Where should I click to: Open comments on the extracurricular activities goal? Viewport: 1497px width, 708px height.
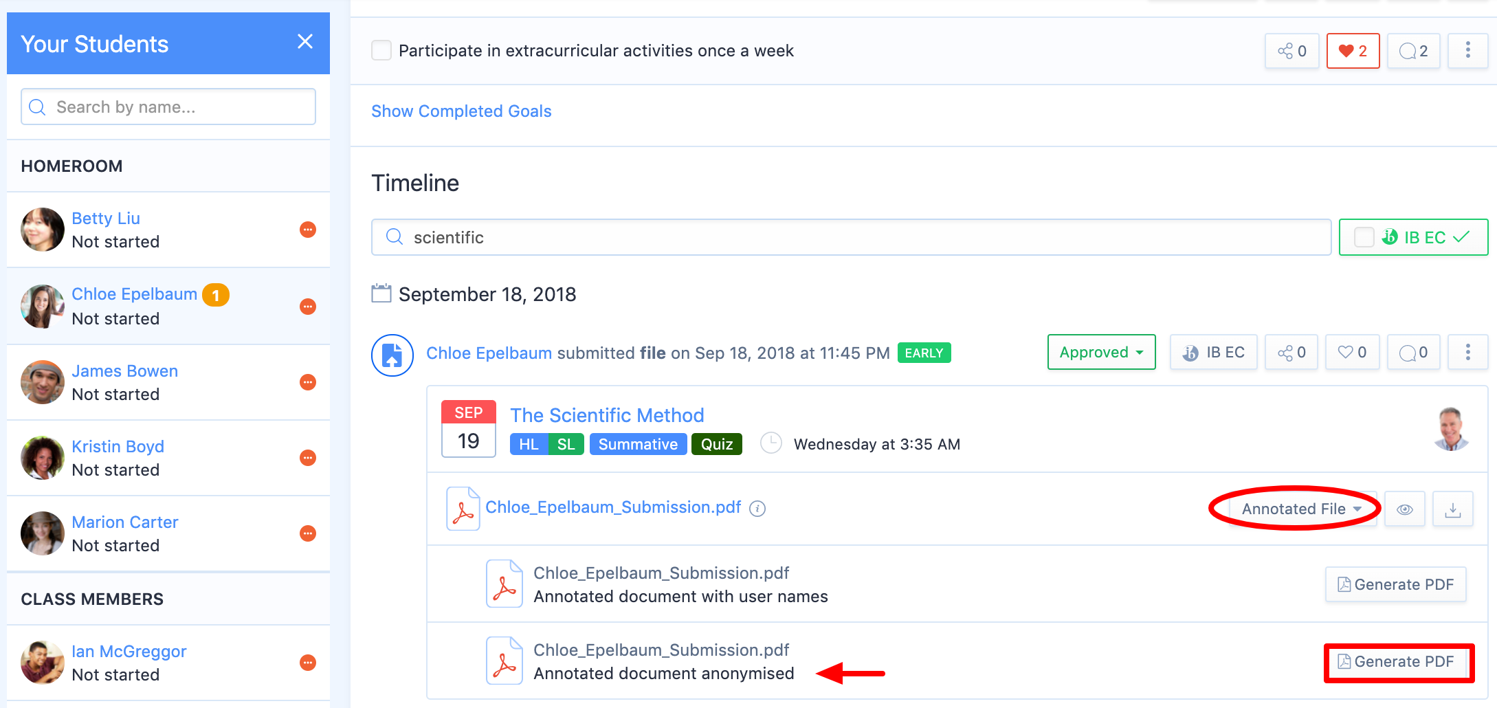point(1413,51)
